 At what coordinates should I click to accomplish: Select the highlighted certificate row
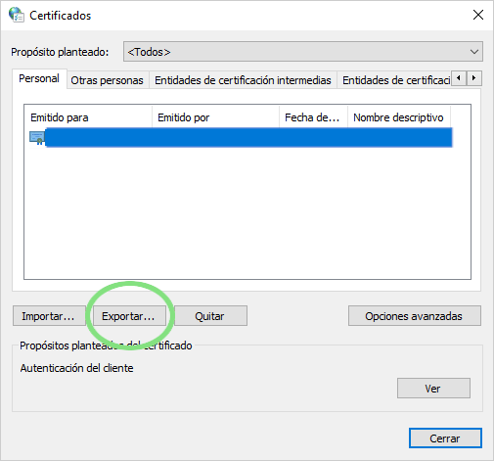(241, 138)
